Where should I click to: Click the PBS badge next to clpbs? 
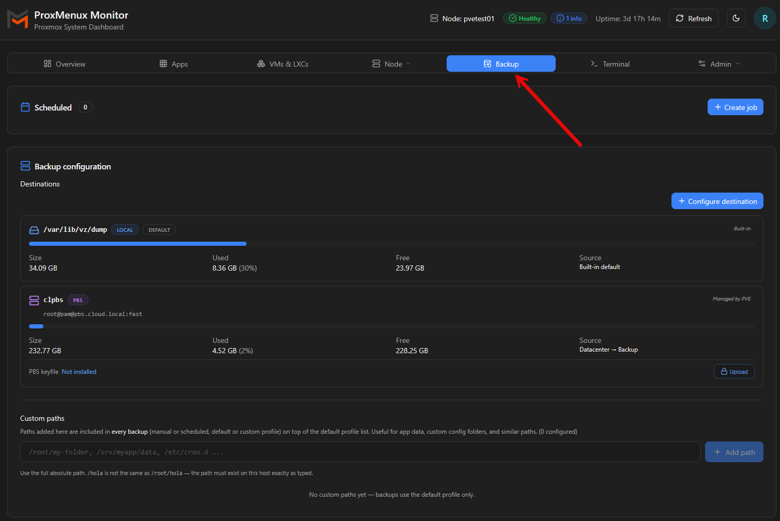pyautogui.click(x=78, y=300)
